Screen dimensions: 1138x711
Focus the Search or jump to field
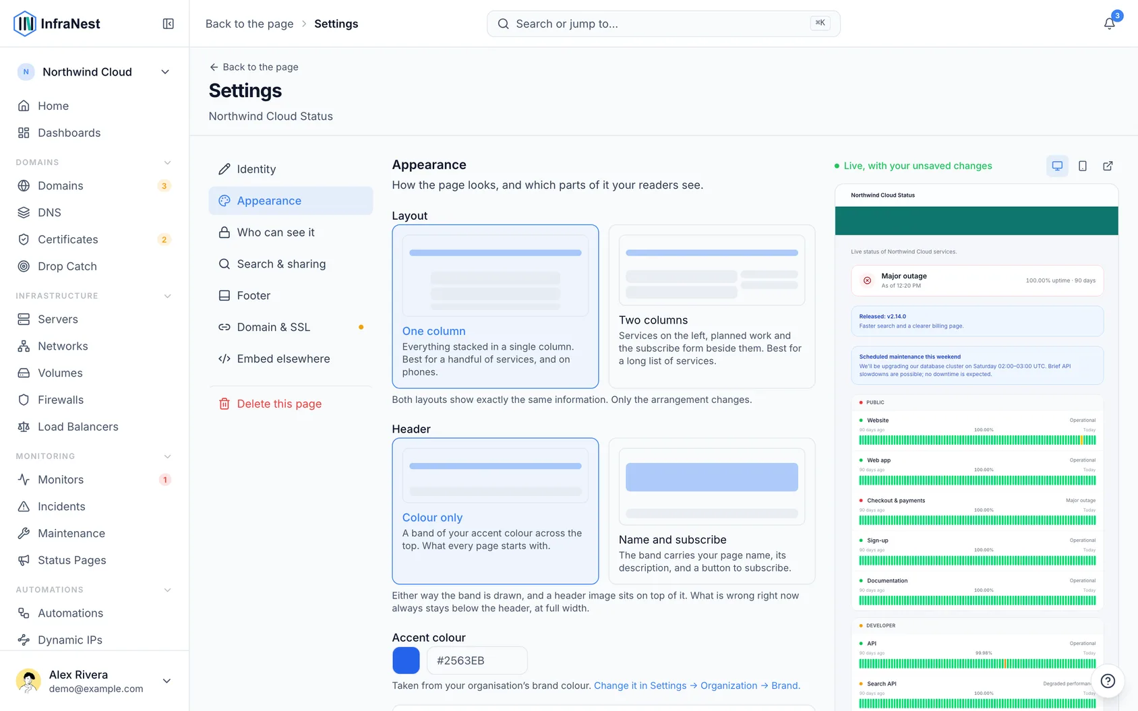tap(663, 24)
